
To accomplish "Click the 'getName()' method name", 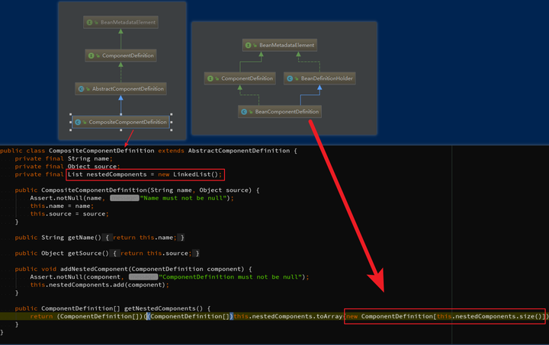I will coord(85,238).
